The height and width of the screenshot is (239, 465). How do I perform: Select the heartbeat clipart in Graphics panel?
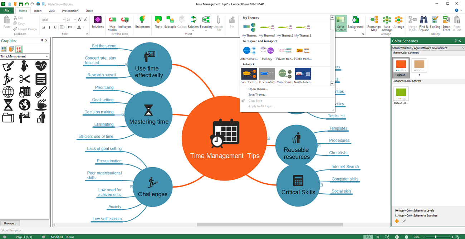[41, 66]
